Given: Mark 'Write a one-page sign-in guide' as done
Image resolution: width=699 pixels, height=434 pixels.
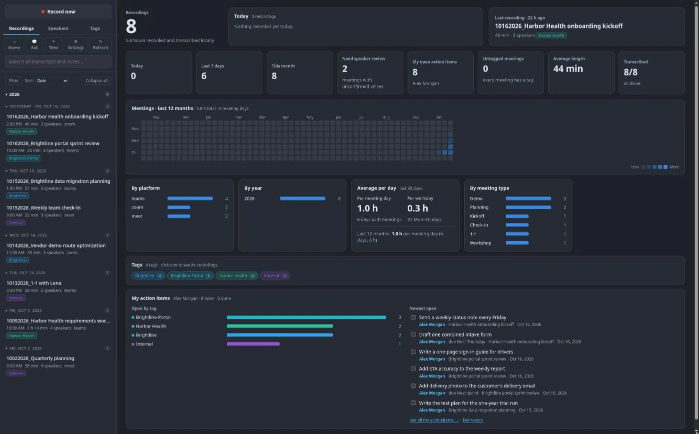Looking at the screenshot, I should point(413,351).
